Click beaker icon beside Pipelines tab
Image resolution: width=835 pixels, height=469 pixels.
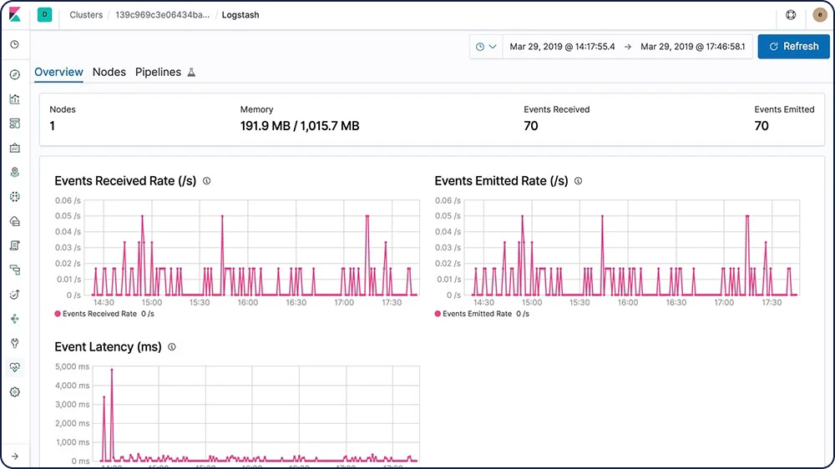(191, 73)
